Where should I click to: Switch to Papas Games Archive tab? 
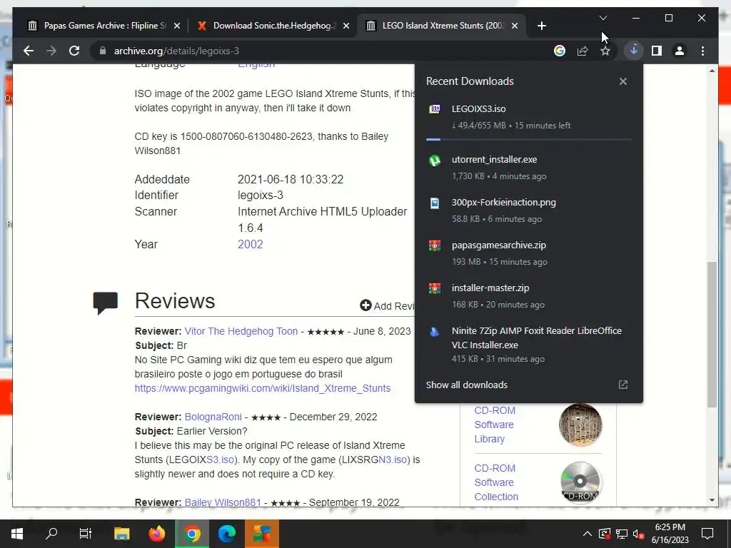[x=104, y=26]
